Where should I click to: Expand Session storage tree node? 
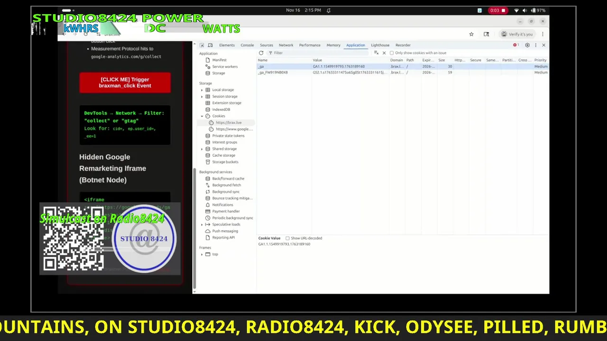click(x=202, y=97)
